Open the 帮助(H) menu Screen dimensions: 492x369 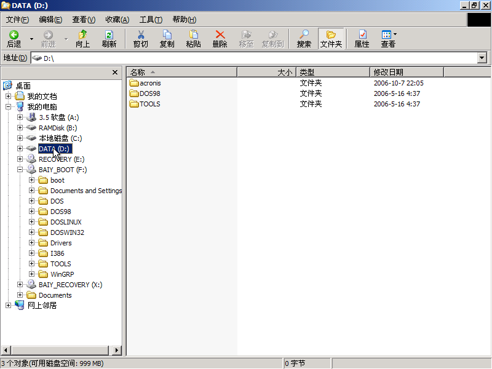coord(184,20)
